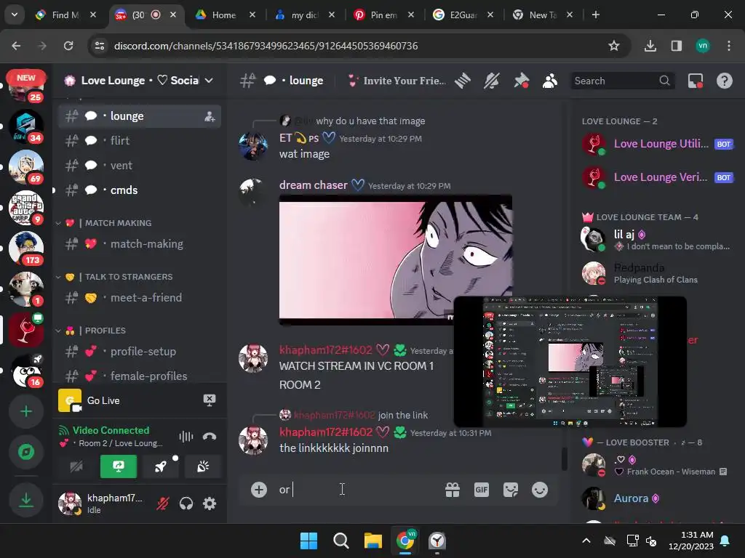Open lil aj member profile
The height and width of the screenshot is (558, 745).
658,240
